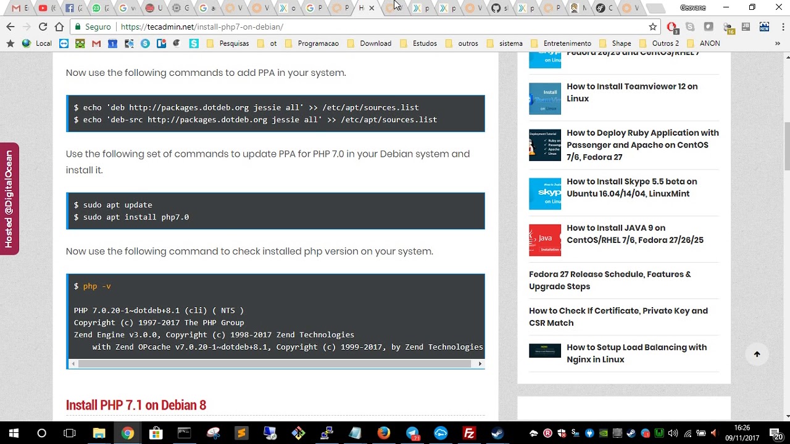Click code block scroll right arrow
The image size is (790, 444).
coord(480,364)
